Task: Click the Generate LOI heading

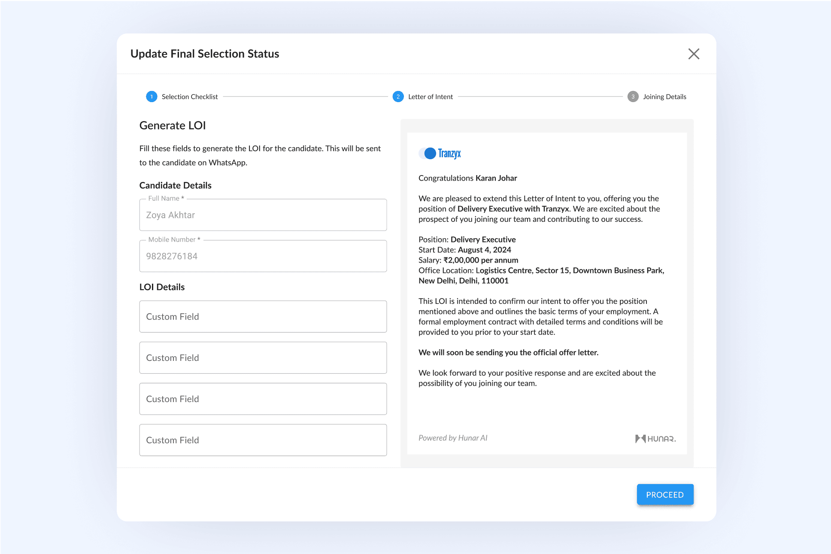Action: tap(173, 125)
